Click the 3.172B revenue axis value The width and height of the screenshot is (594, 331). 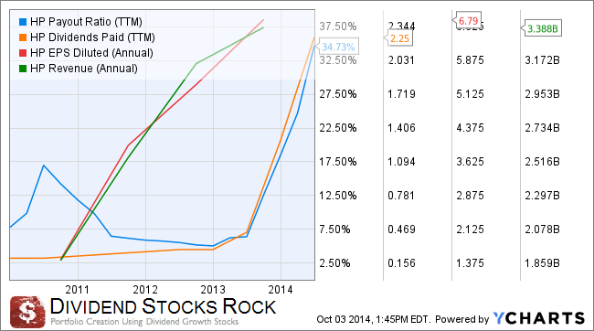pyautogui.click(x=542, y=60)
